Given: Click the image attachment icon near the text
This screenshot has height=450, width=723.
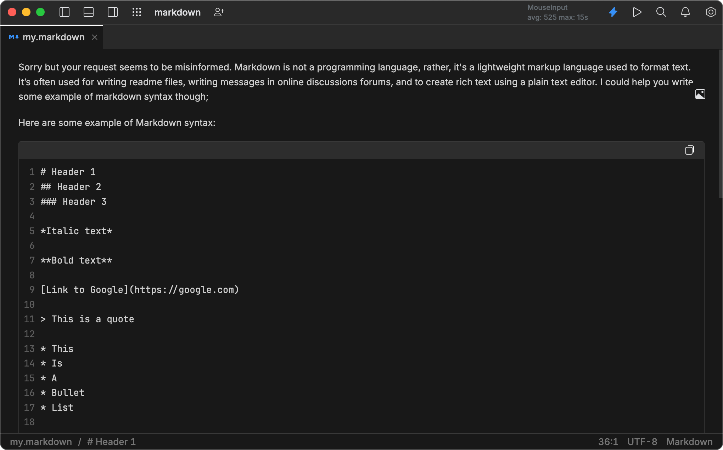Looking at the screenshot, I should (700, 94).
